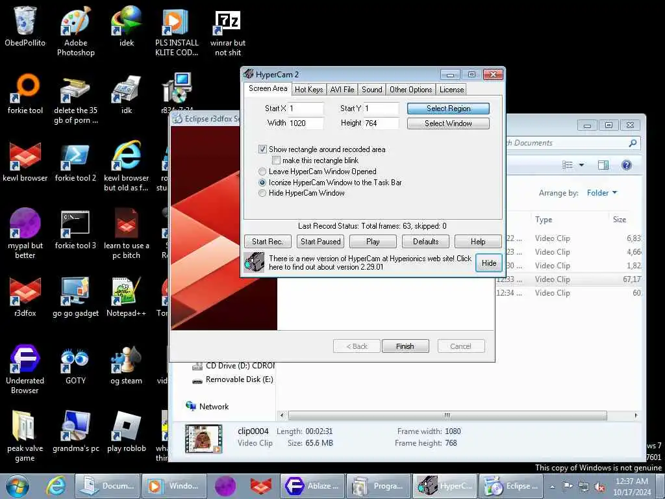Select the forkie tool 3 command prompt icon
Screen dimensions: 665x499
[x=75, y=229]
